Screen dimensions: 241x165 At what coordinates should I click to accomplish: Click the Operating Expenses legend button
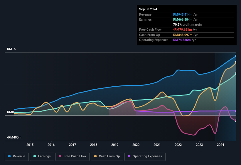click(x=145, y=156)
